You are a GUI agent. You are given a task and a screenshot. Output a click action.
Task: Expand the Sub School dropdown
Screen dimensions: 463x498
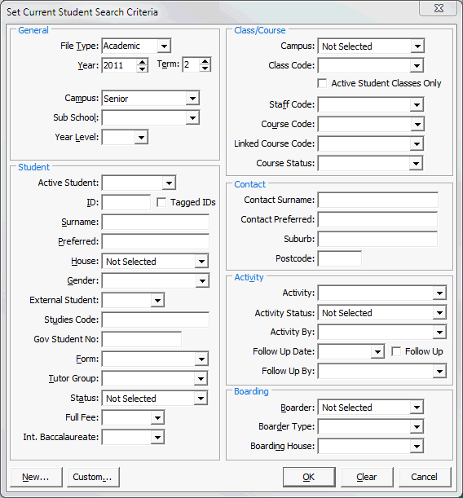pos(192,118)
